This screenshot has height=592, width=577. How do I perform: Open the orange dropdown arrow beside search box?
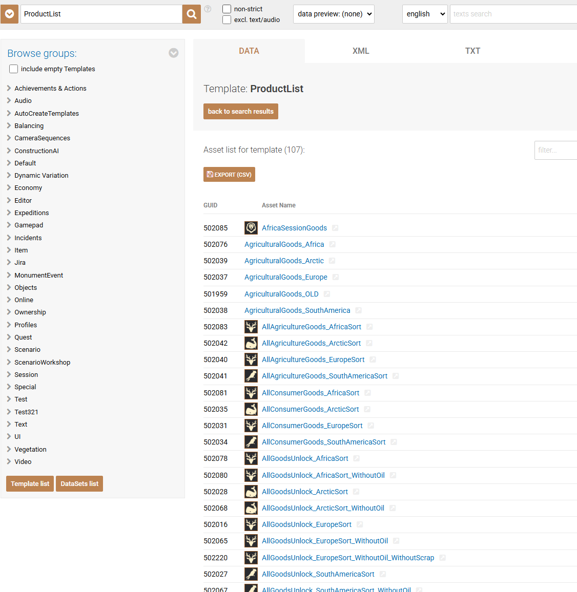(x=9, y=14)
